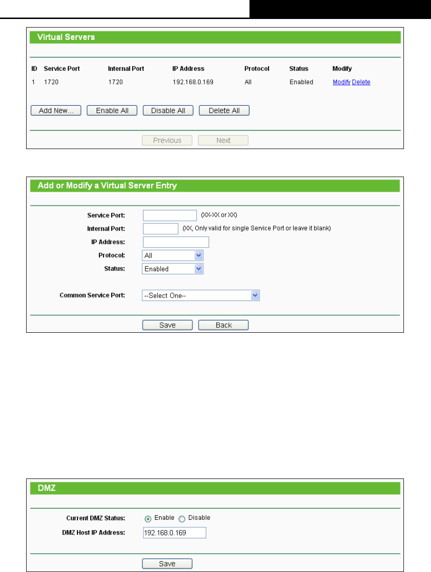Save the Virtual Server entry
Image resolution: width=431 pixels, height=572 pixels.
click(167, 325)
